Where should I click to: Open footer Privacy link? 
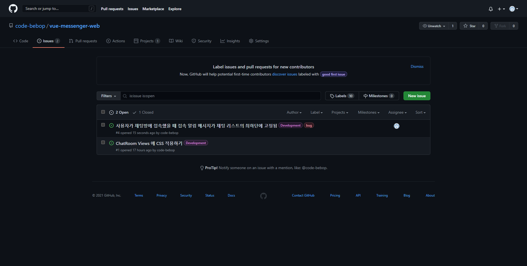click(x=162, y=195)
